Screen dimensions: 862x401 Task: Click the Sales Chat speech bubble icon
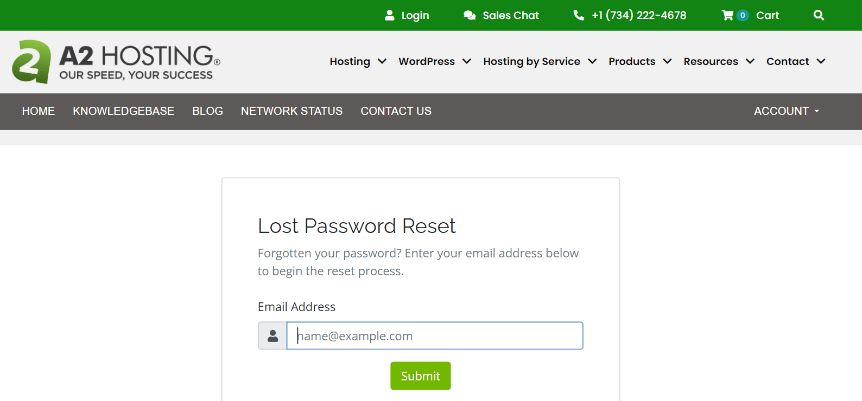click(x=469, y=15)
